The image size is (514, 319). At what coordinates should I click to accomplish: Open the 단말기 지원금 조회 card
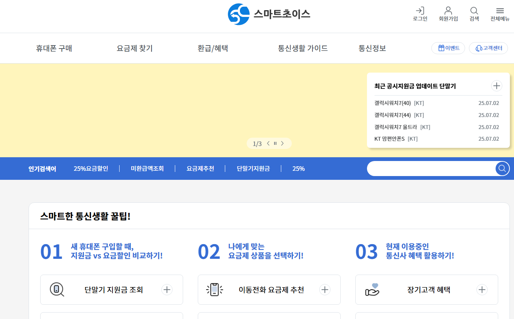(x=112, y=290)
